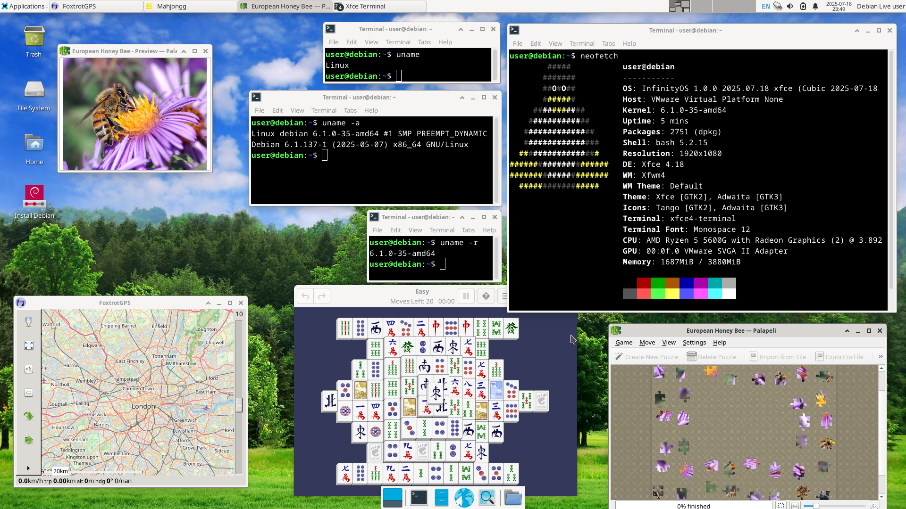906x509 pixels.
Task: Launch Terminal from the bottom dock
Action: point(419,498)
